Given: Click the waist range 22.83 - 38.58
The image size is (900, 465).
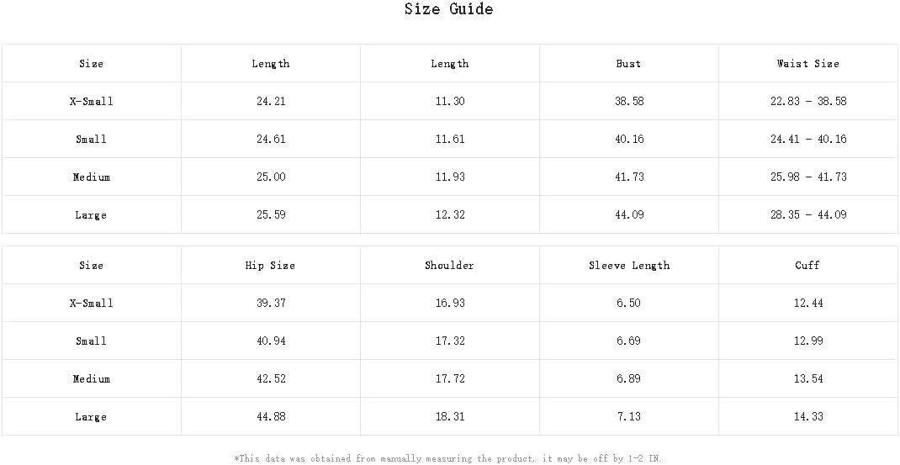Looking at the screenshot, I should click(808, 102).
